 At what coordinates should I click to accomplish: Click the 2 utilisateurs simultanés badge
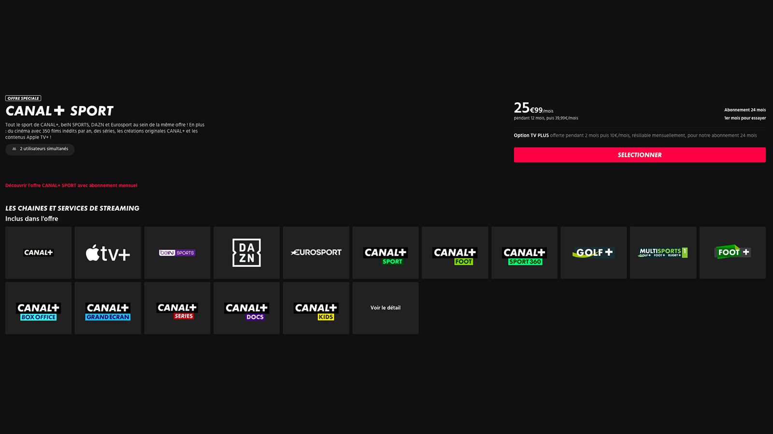click(40, 149)
